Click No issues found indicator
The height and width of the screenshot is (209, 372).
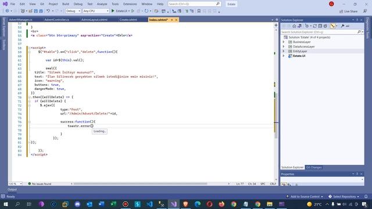[x=40, y=183]
